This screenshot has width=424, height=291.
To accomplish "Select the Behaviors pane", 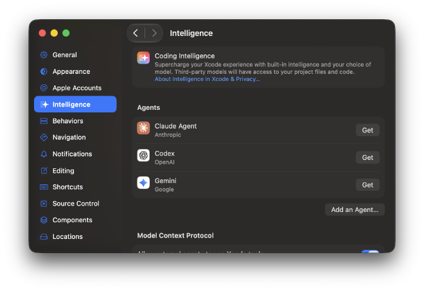I will [75, 121].
